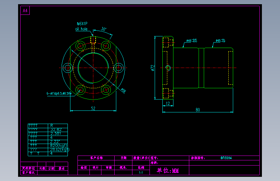This screenshot has height=181, width=280.
Task: Click the A4 sheet size label
Action: (25, 11)
